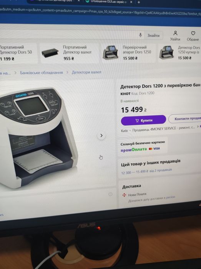Screen dimensions: 201x269
Task: Open a new browser tab with plus icon
Action: [139, 2]
